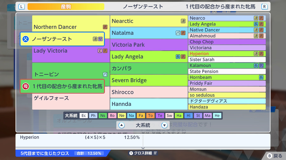The image size is (286, 160).
Task: Select the Hi lineage swatch
Action: click(188, 115)
